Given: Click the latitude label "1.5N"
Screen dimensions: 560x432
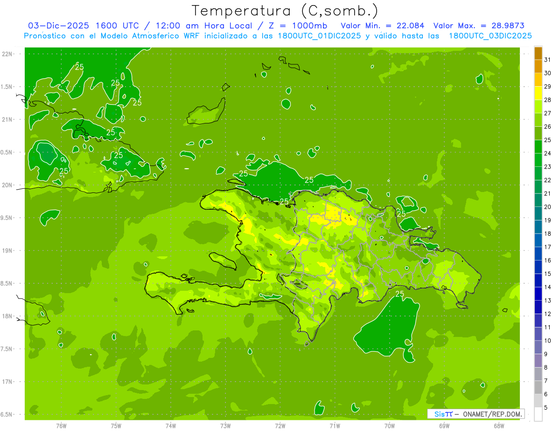Looking at the screenshot, I should (x=7, y=87).
